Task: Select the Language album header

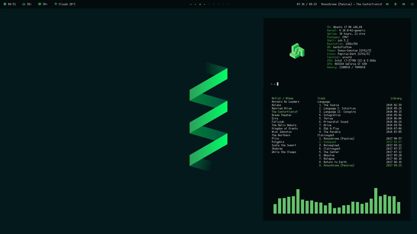Action: point(324,102)
